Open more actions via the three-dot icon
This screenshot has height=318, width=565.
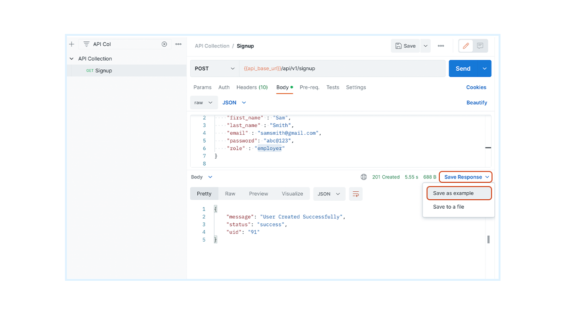(x=178, y=44)
